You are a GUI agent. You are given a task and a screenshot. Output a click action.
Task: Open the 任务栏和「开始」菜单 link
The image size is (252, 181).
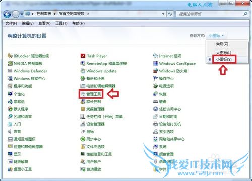pos(104,116)
